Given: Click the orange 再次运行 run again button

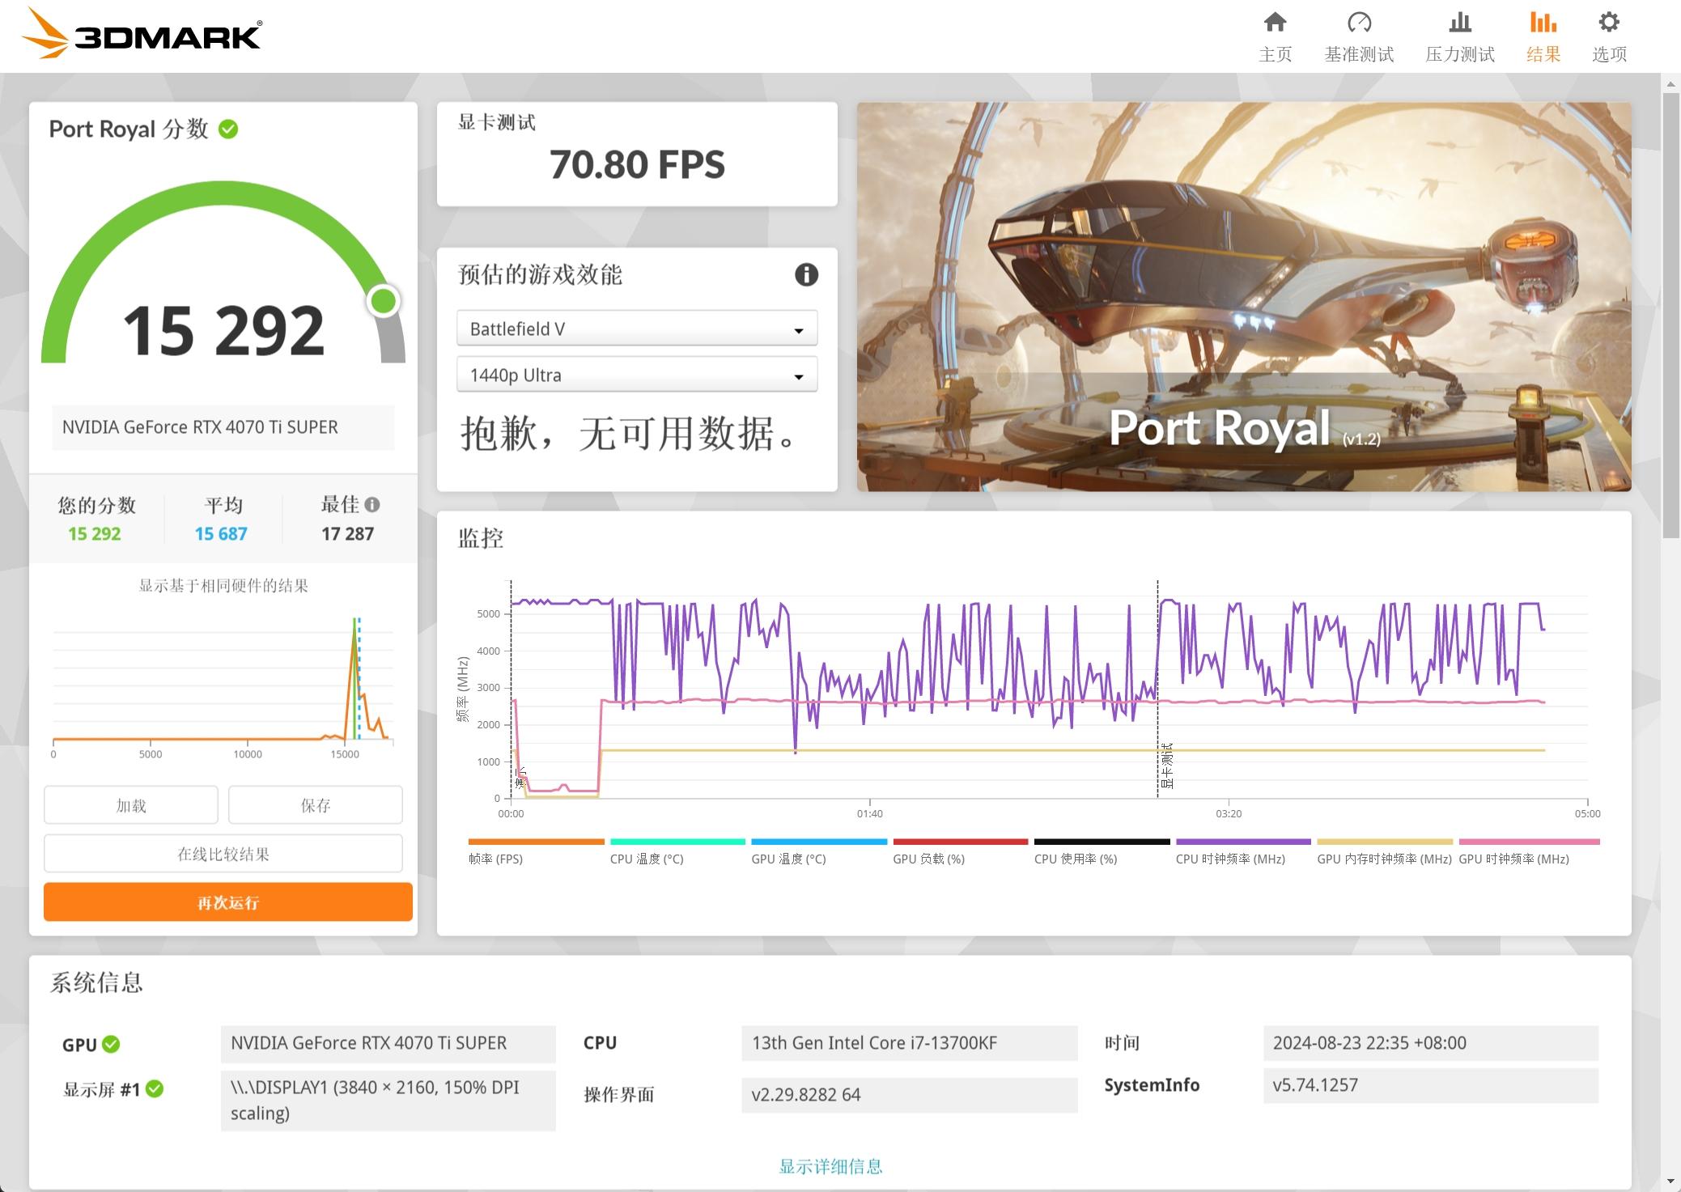Looking at the screenshot, I should point(228,902).
